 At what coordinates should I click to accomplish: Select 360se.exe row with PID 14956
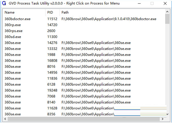click(84, 72)
